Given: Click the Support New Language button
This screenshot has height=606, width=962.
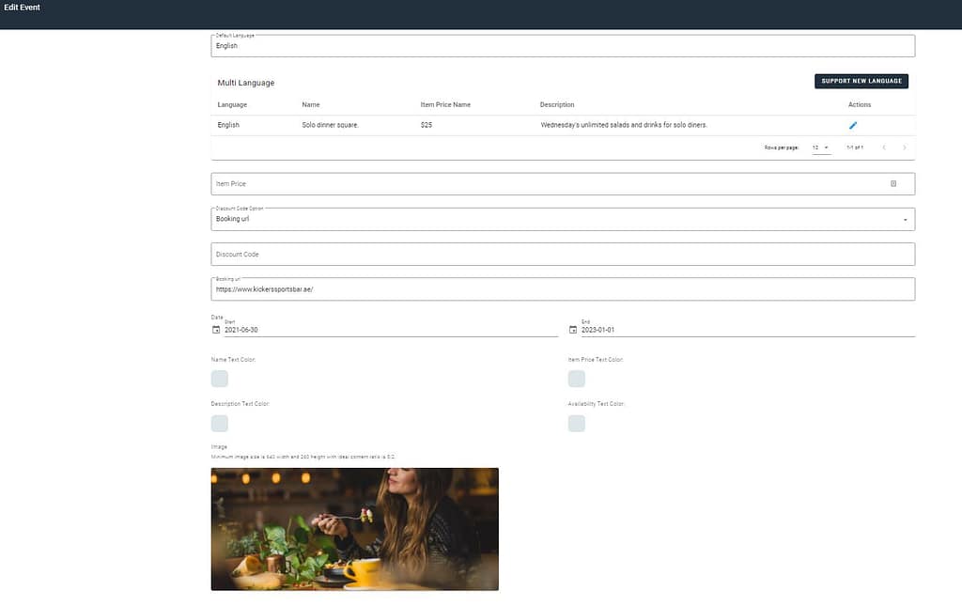Looking at the screenshot, I should tap(861, 82).
